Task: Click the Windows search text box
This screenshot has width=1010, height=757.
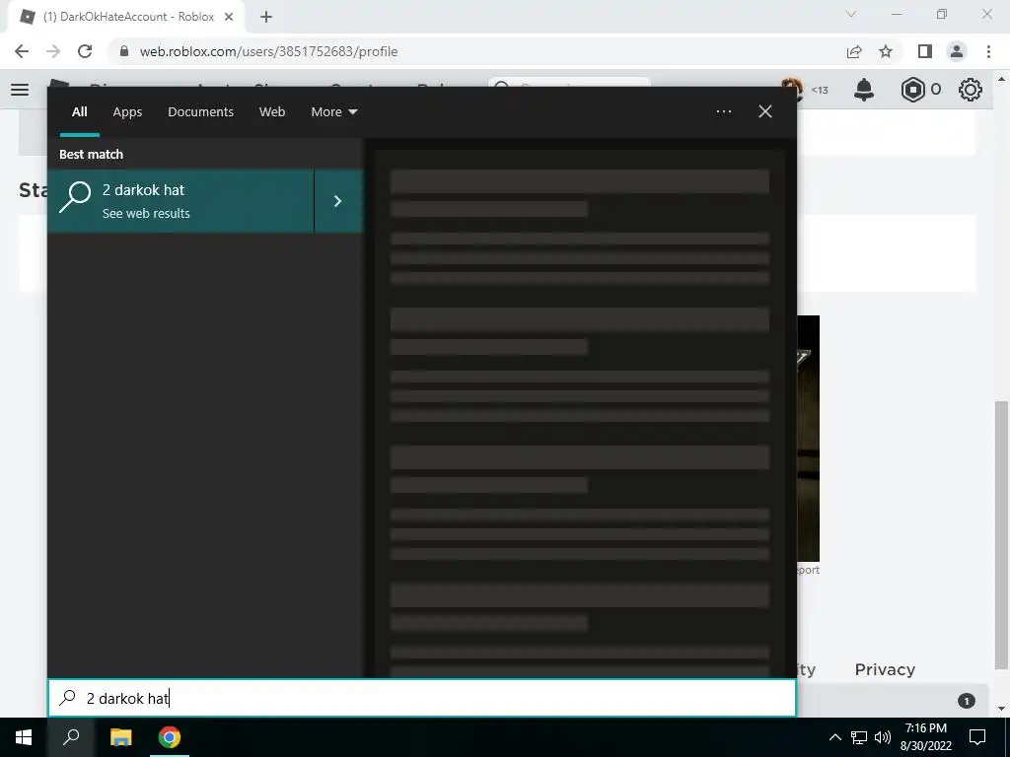Action: [x=422, y=698]
